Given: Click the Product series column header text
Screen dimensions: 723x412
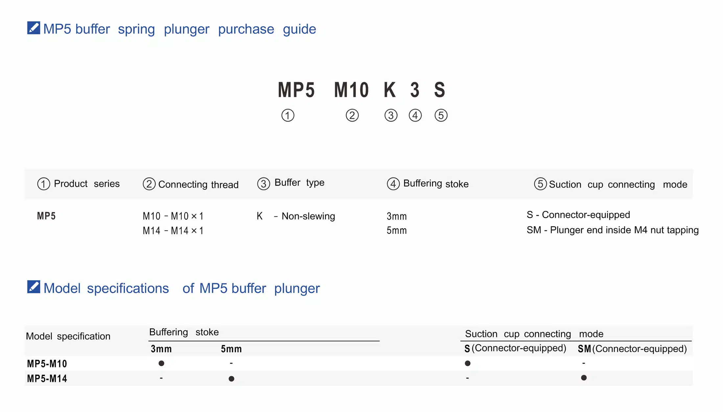Looking at the screenshot, I should click(x=87, y=184).
